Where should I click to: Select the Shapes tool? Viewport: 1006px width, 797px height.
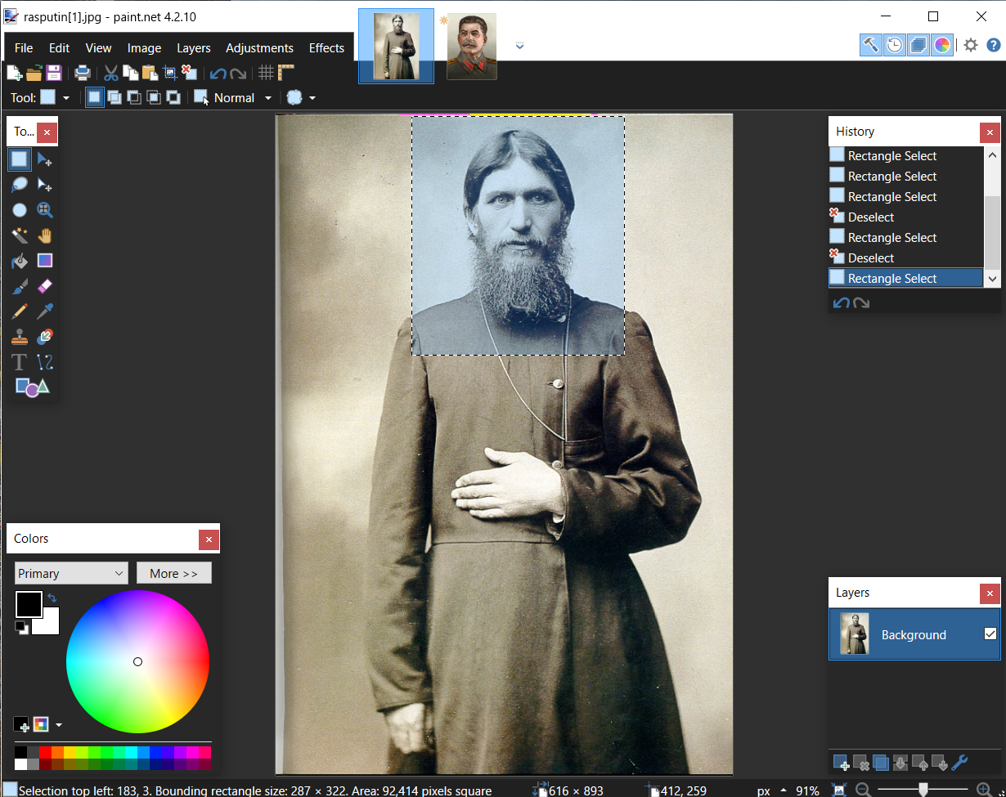[33, 387]
